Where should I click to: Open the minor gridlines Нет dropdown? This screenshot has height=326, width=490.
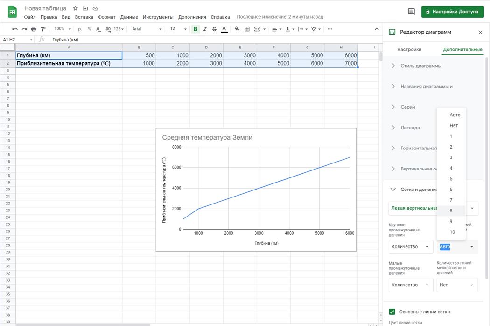click(x=457, y=285)
